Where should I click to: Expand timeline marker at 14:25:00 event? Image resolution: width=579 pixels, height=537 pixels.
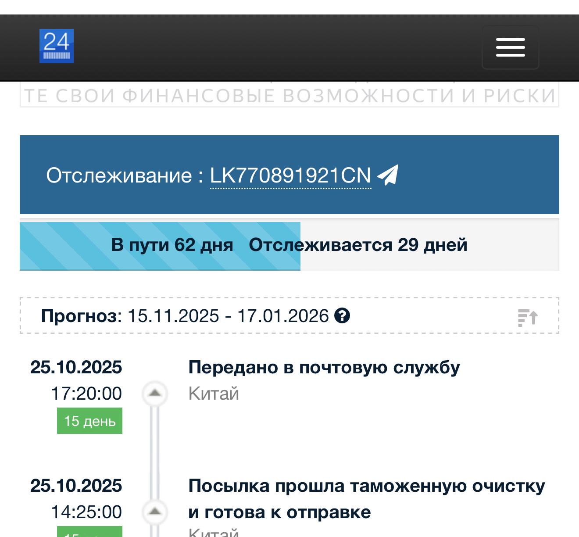pyautogui.click(x=155, y=512)
